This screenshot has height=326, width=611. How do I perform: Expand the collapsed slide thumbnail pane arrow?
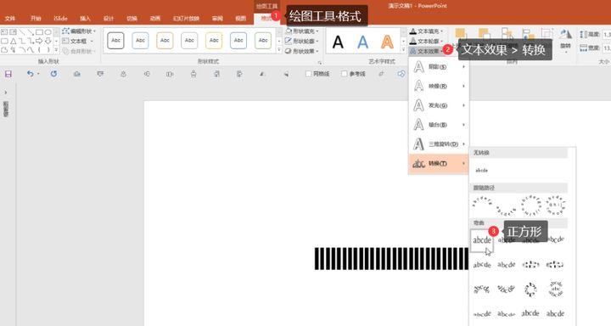5,93
